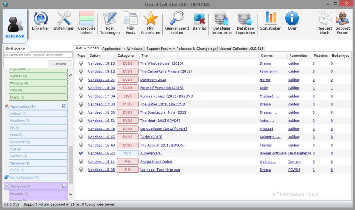
Task: Click the Bijwerken refresh icon
Action: [41, 19]
